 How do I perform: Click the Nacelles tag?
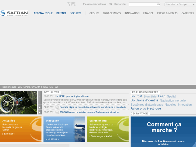(170, 105)
